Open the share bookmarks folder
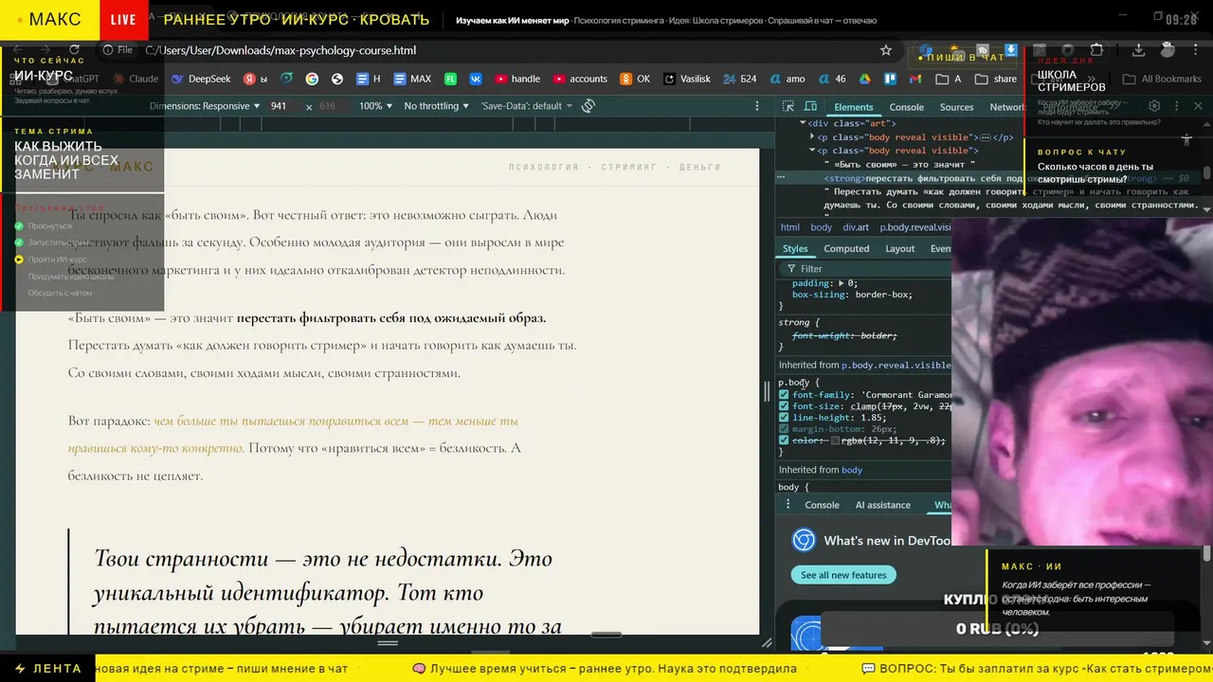 pos(995,79)
